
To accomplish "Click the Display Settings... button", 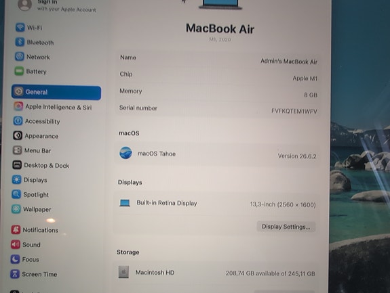I will (286, 227).
